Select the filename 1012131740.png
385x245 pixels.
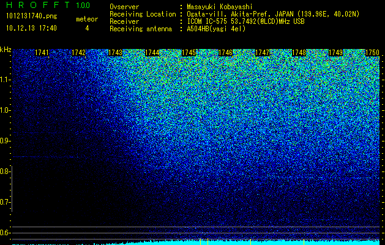pos(32,16)
